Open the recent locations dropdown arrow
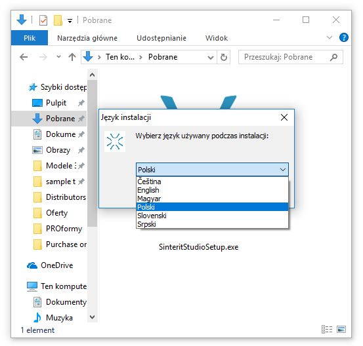363x346 pixels. (x=58, y=56)
